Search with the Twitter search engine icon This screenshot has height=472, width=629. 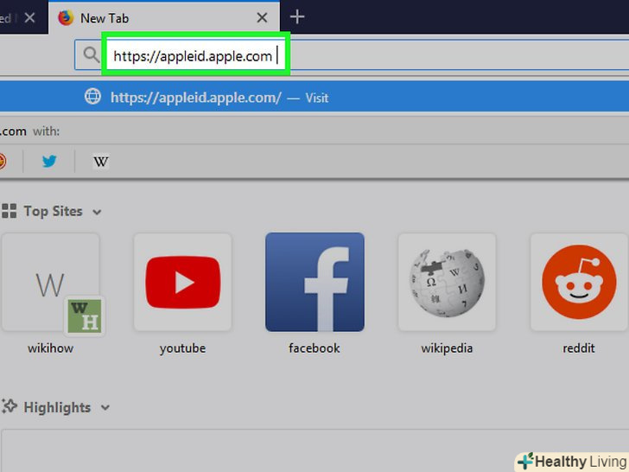(49, 162)
